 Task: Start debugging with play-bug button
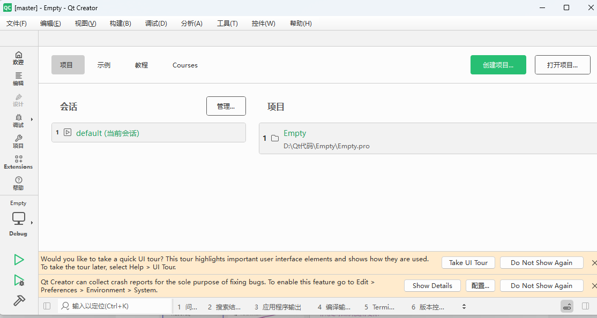(x=19, y=281)
